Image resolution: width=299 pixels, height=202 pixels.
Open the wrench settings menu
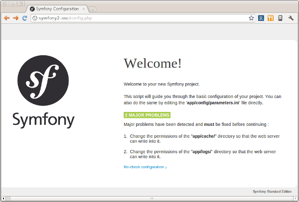291,18
